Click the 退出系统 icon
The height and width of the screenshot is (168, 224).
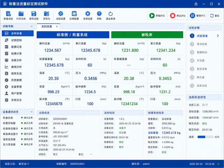point(111,14)
